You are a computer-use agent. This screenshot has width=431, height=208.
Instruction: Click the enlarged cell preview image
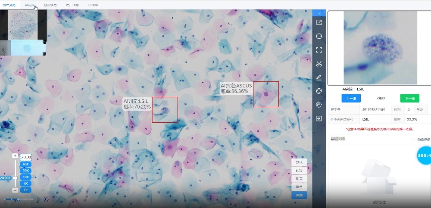tap(381, 48)
